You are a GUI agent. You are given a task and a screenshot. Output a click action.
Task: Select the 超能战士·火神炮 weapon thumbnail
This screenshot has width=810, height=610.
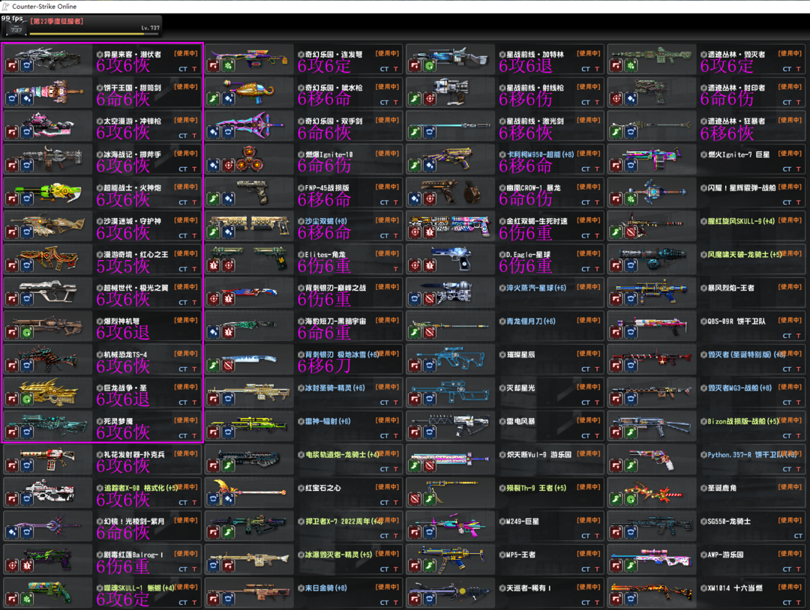click(49, 191)
